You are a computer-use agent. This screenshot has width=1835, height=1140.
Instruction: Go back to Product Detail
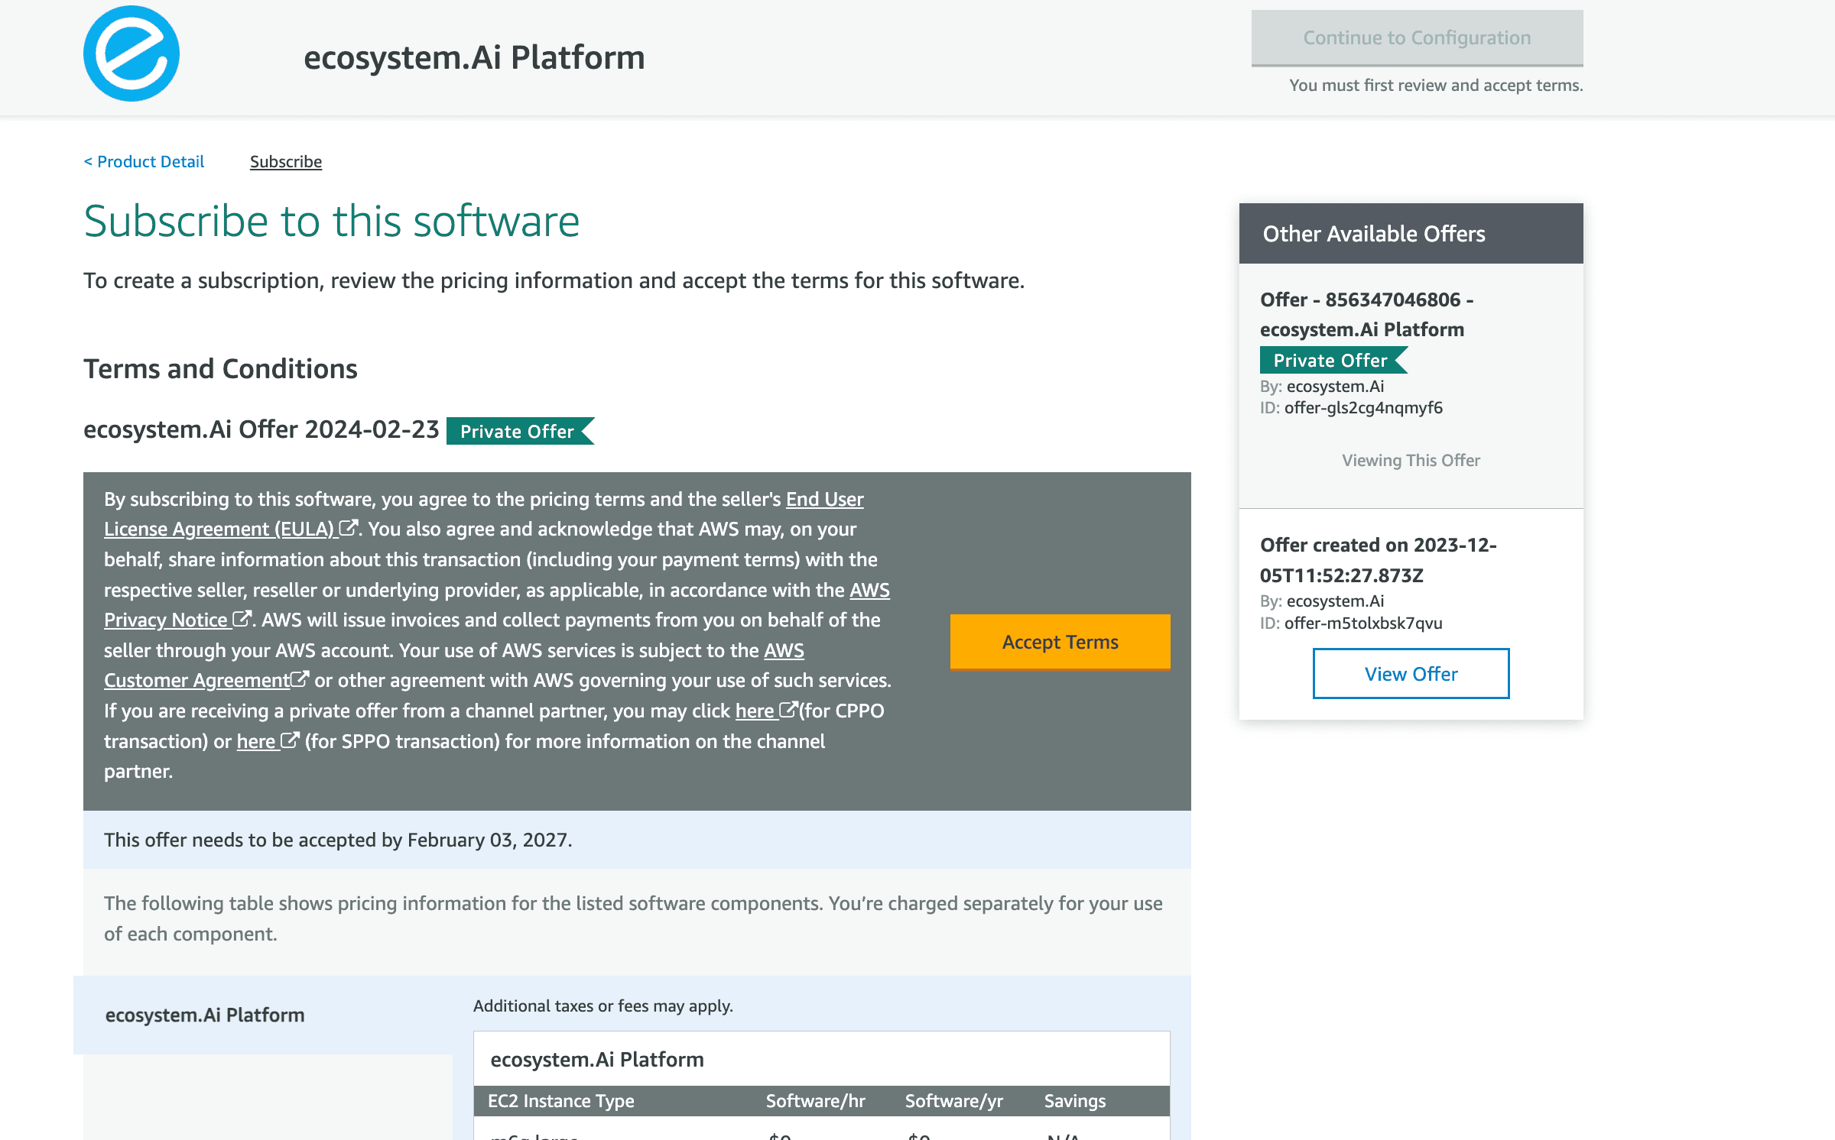(144, 161)
